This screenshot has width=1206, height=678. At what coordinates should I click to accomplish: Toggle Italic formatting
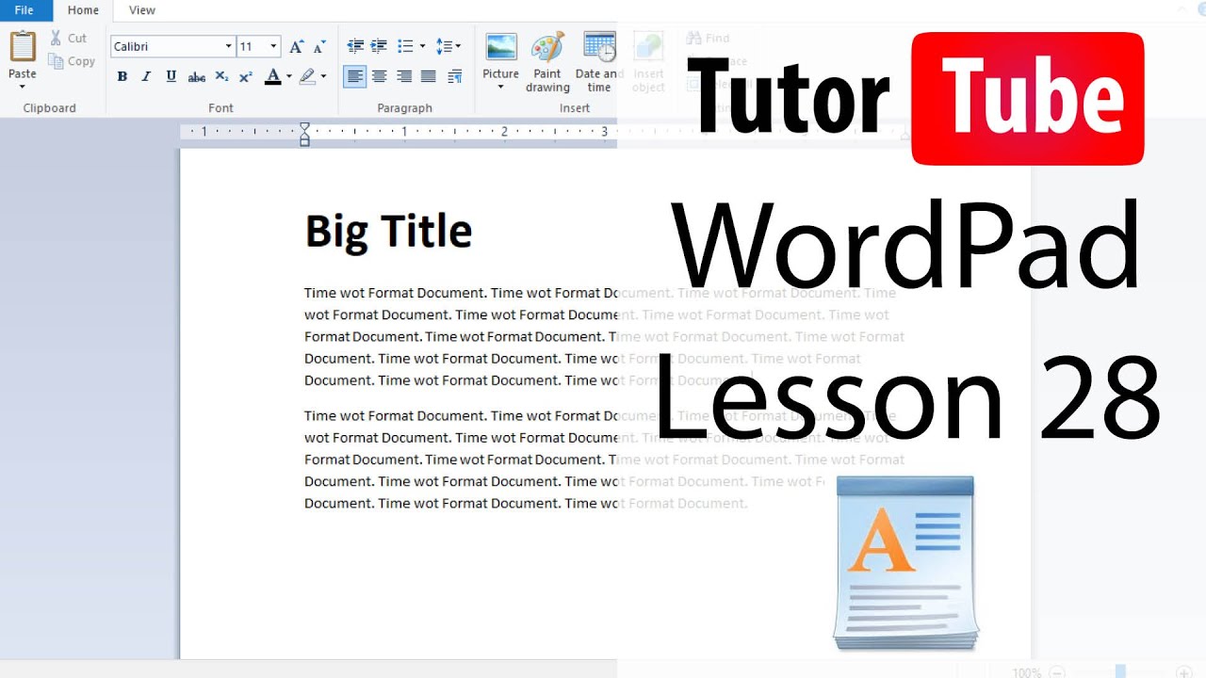pos(146,77)
